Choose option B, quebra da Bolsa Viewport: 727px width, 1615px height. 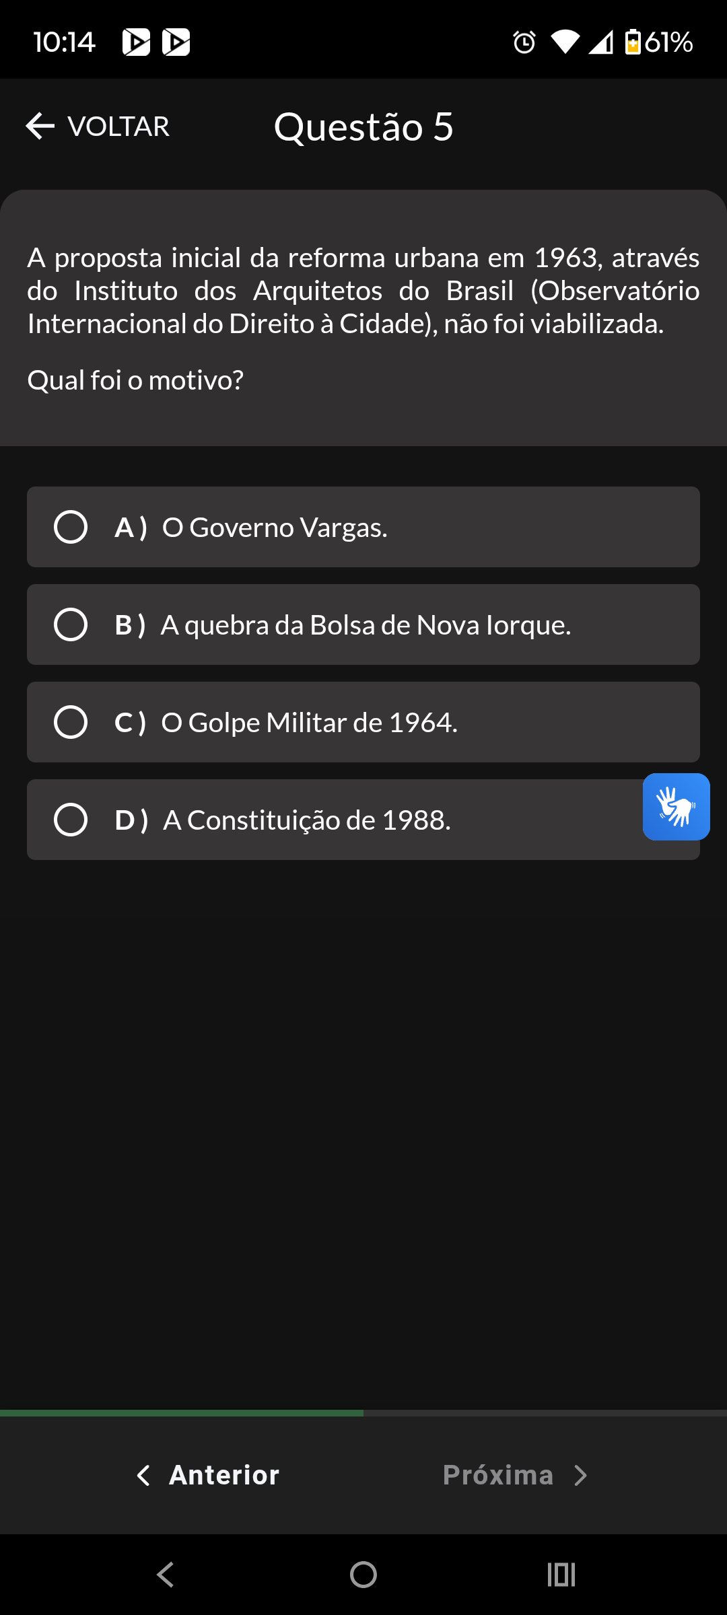click(71, 624)
